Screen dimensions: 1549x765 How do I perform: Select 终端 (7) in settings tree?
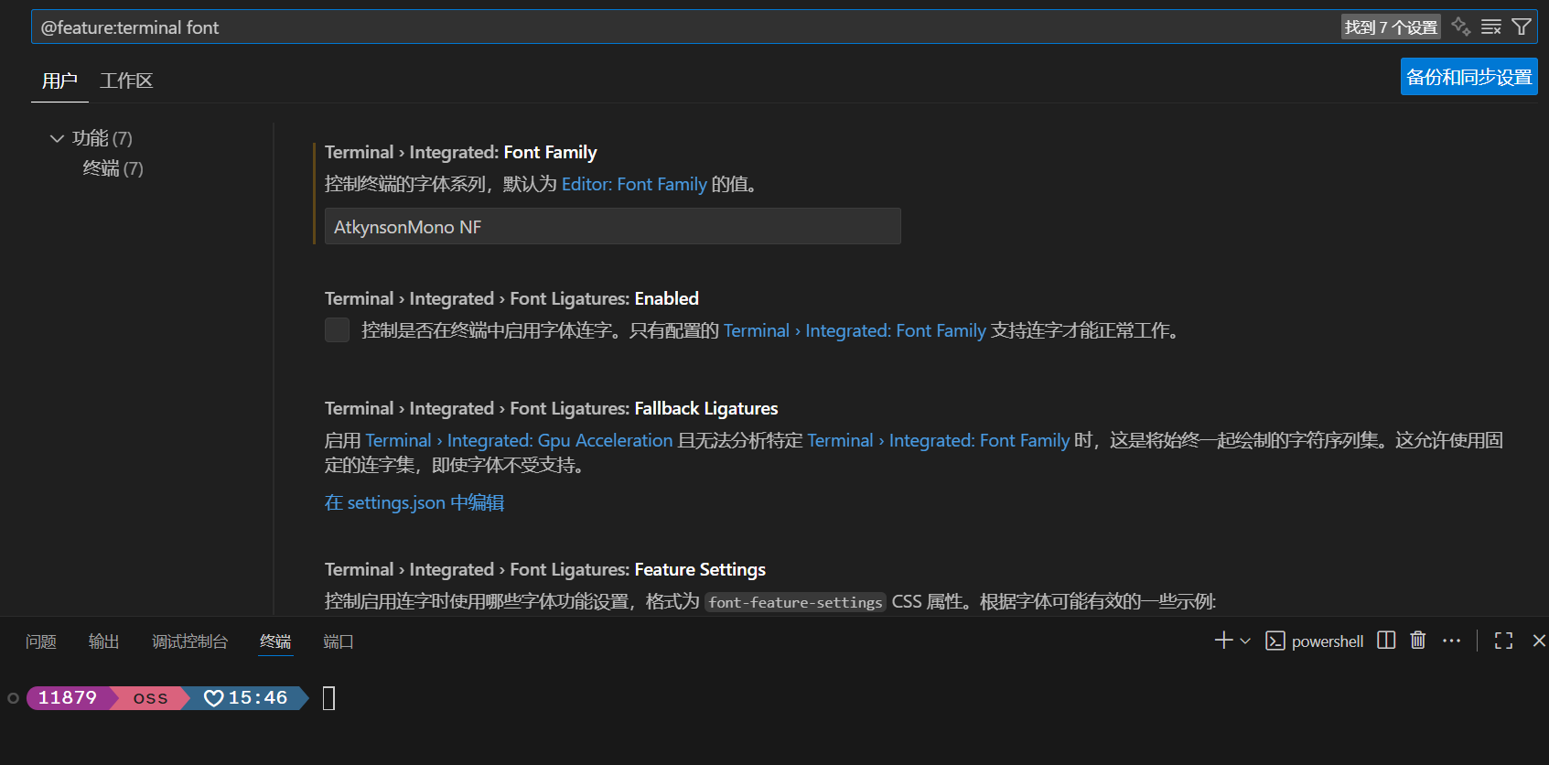tap(113, 168)
